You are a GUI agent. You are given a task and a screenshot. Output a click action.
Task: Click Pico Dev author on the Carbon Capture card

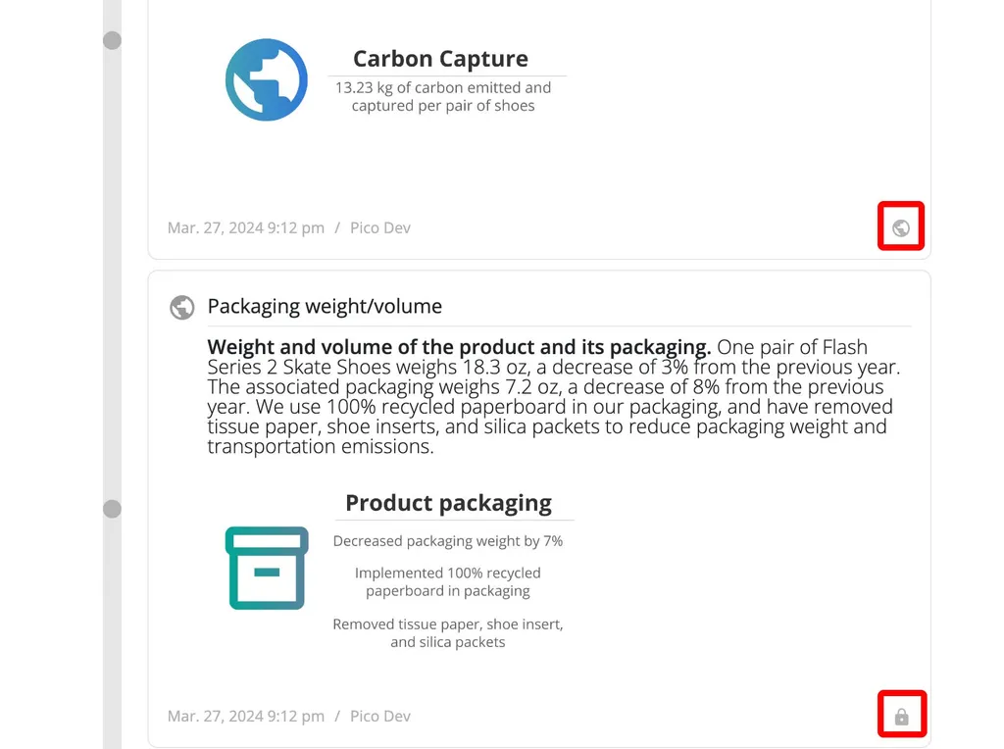click(x=379, y=228)
